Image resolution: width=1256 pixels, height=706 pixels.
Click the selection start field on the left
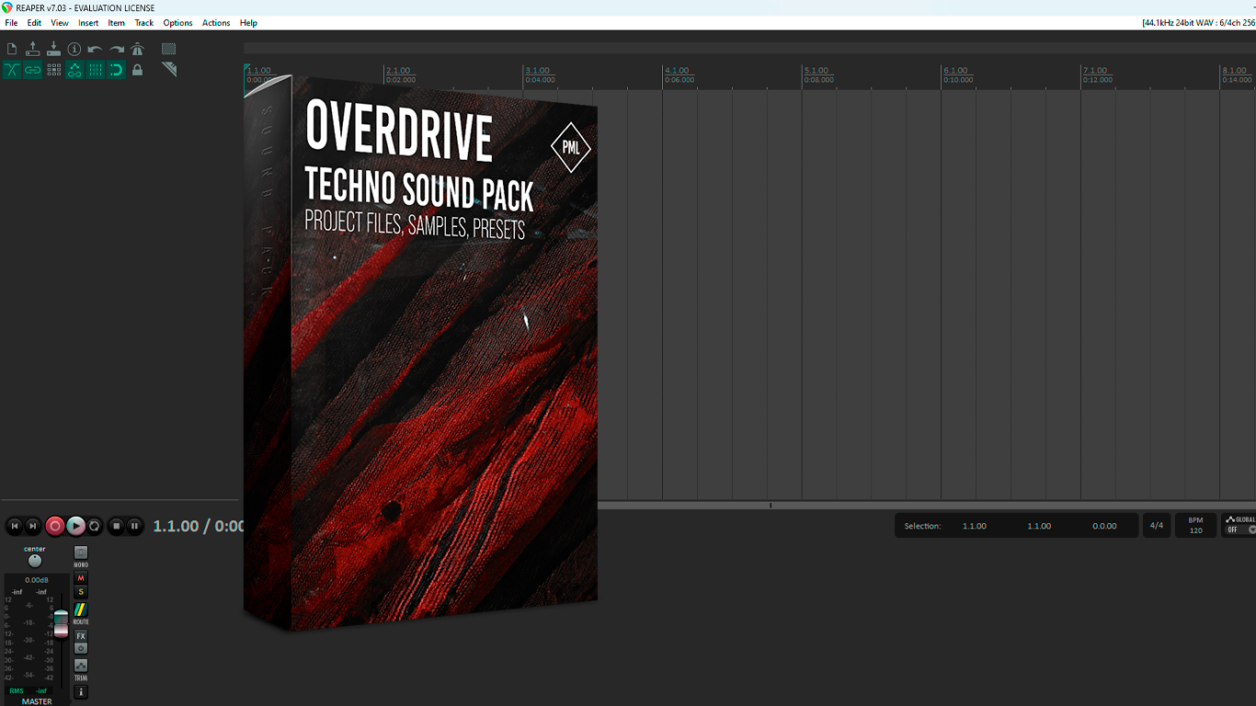(x=975, y=526)
